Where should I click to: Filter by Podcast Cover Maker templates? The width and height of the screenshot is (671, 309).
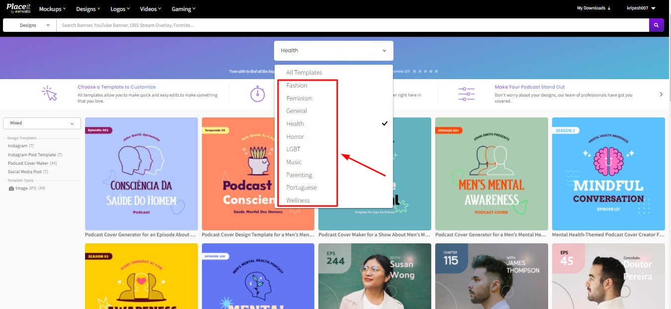tap(28, 163)
